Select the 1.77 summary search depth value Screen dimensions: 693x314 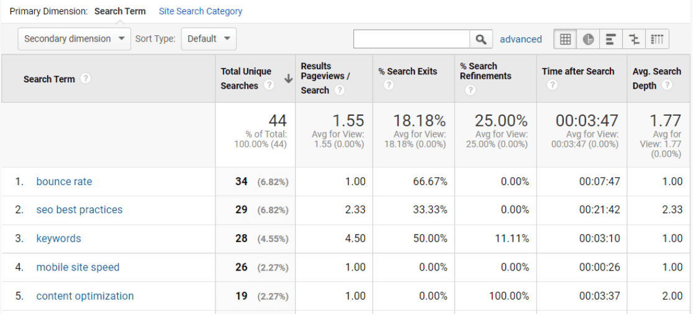coord(665,120)
